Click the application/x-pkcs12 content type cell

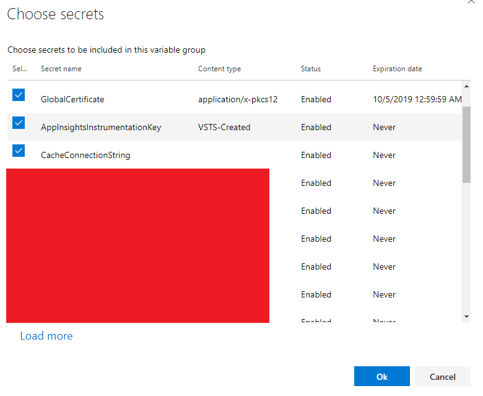point(238,99)
